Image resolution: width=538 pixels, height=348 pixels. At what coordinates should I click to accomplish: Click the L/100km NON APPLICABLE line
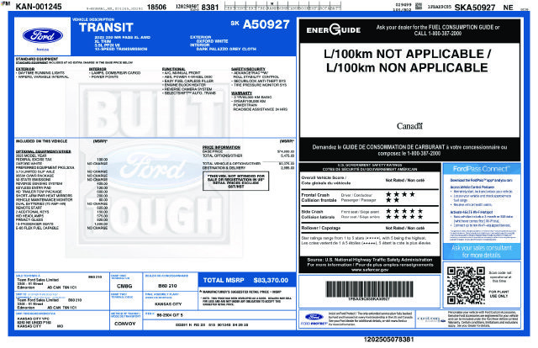407,67
